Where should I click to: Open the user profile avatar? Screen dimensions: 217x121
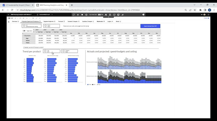[204, 15]
